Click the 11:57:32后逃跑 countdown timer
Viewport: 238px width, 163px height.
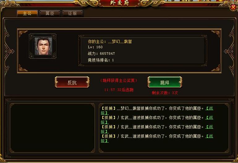[x=119, y=90]
